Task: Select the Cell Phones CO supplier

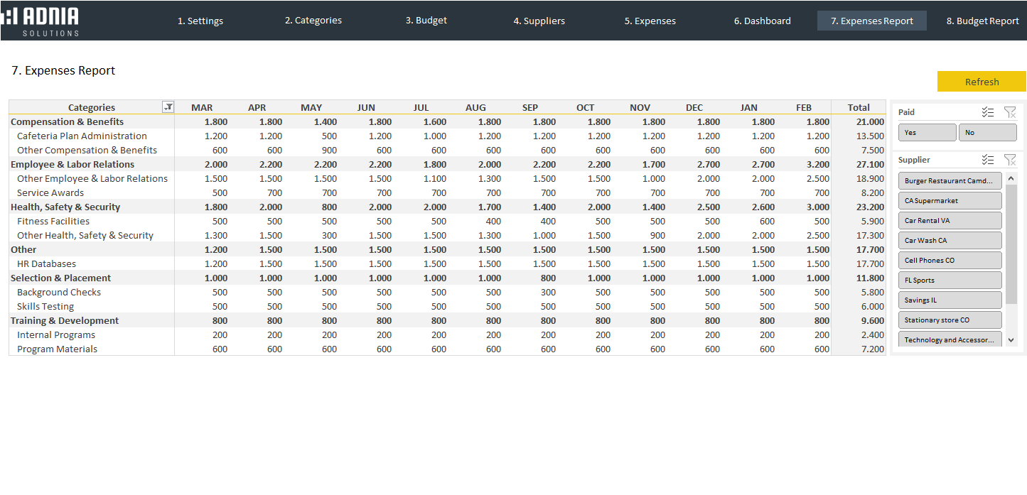Action: (x=950, y=261)
